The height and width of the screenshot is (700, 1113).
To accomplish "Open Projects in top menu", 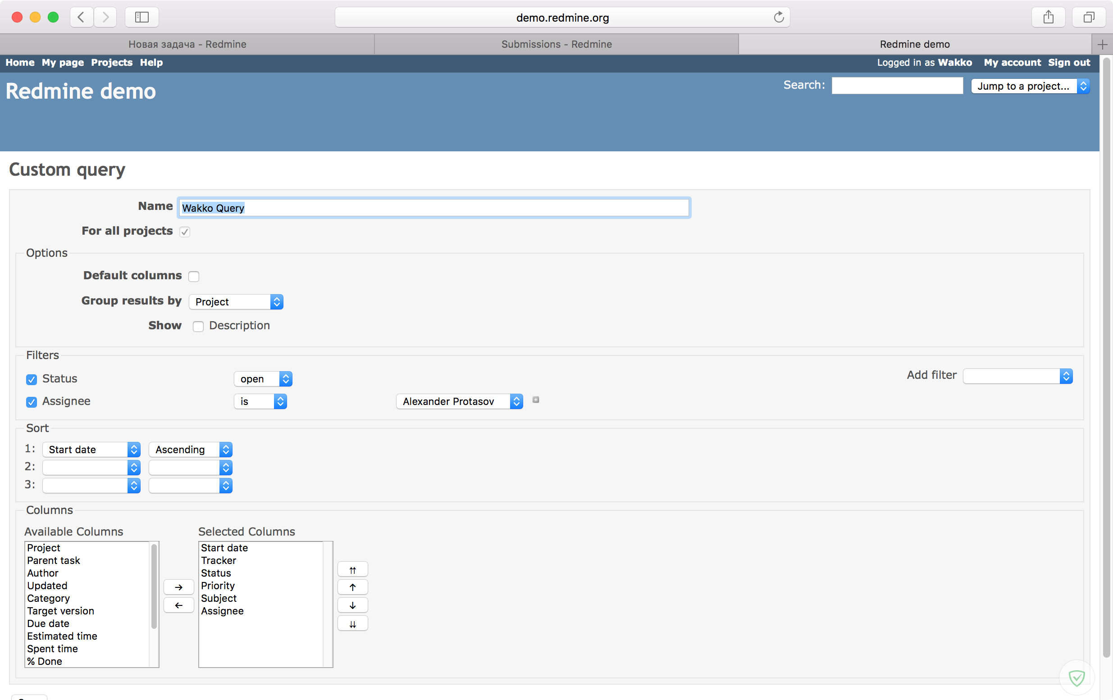I will 112,62.
